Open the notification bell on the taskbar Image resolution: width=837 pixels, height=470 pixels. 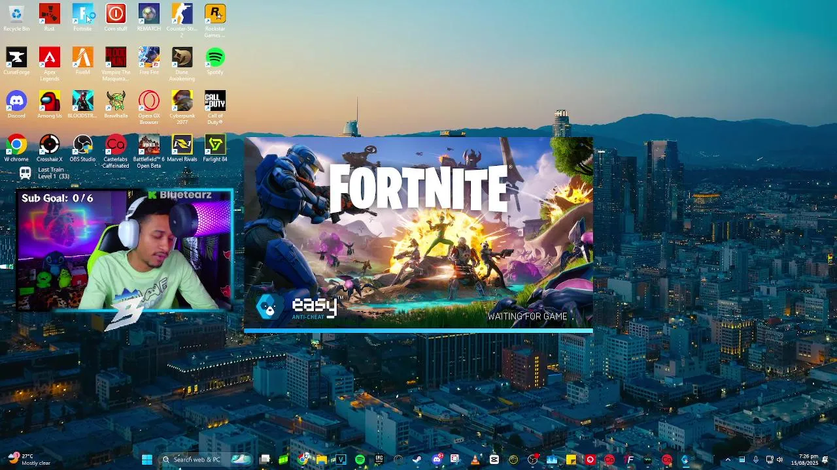point(827,460)
